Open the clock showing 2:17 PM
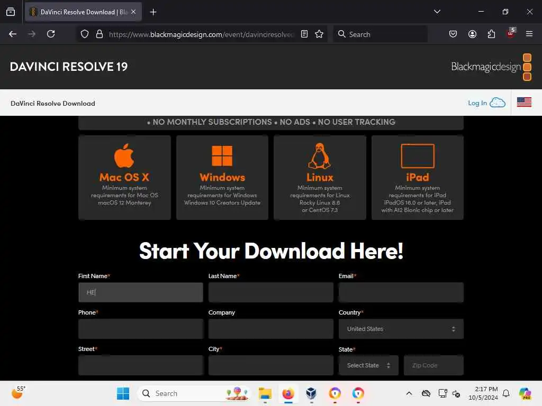The image size is (542, 406). coord(483,393)
